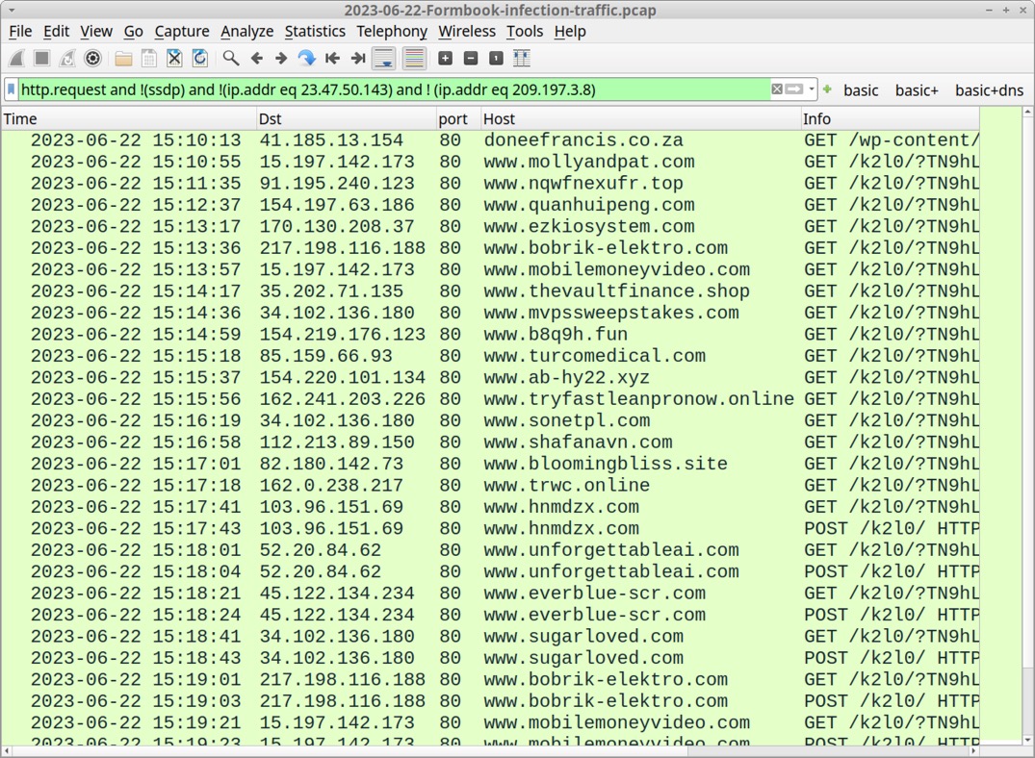Open the Telephony menu
The width and height of the screenshot is (1035, 758).
[392, 31]
